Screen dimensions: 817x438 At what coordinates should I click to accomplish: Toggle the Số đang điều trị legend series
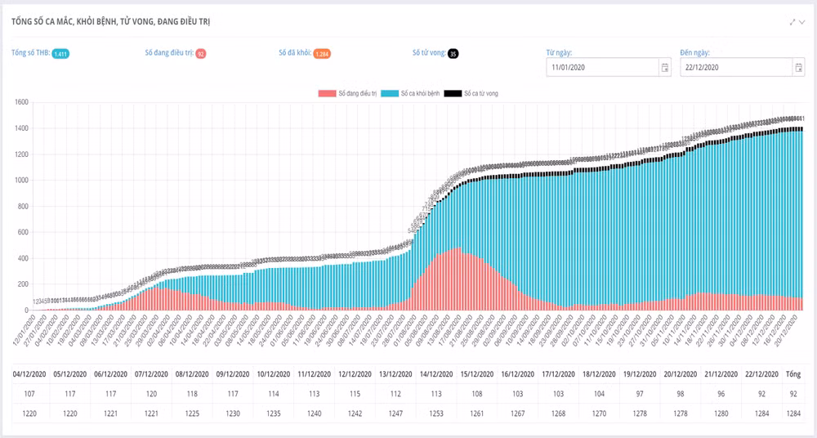(347, 93)
